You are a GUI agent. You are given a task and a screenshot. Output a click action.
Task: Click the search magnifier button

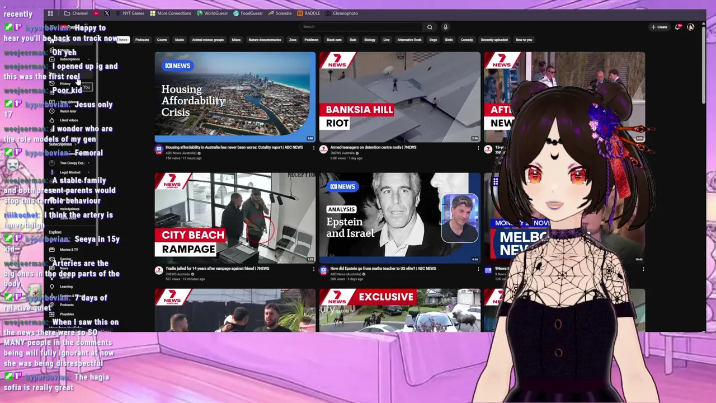430,27
